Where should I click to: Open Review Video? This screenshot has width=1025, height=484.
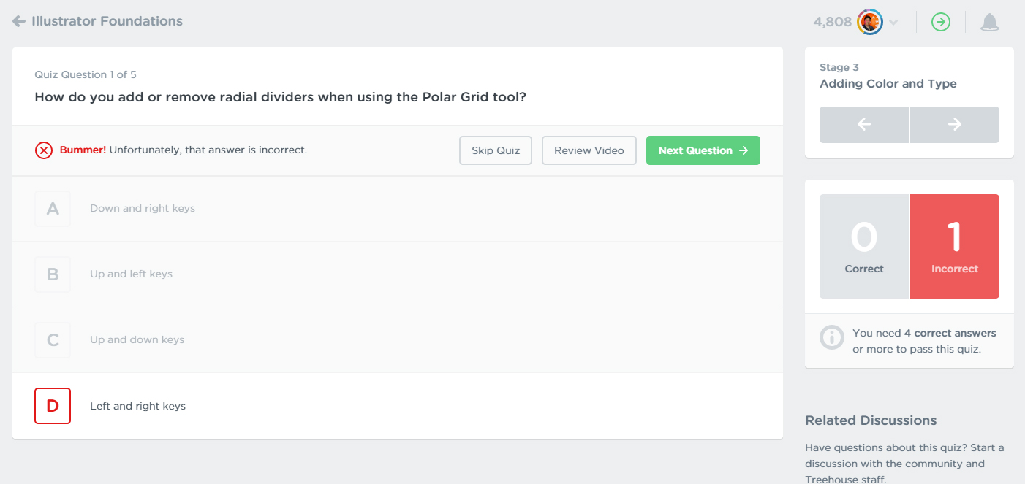[x=589, y=150]
